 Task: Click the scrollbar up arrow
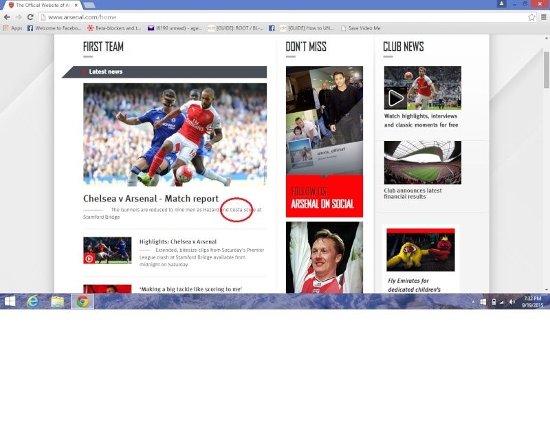click(547, 38)
